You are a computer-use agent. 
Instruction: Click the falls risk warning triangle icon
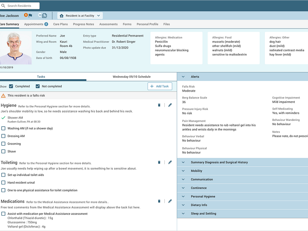[x=3, y=95]
